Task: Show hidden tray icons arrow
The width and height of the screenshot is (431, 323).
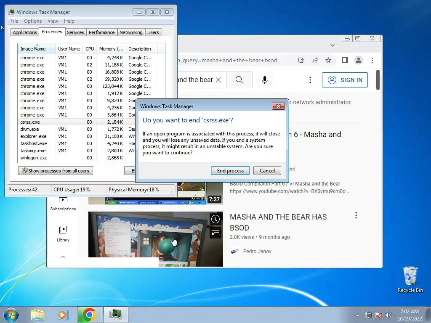Action: (358, 315)
